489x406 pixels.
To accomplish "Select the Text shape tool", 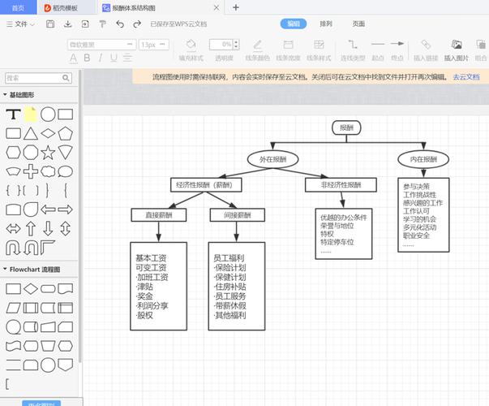I will pyautogui.click(x=13, y=114).
